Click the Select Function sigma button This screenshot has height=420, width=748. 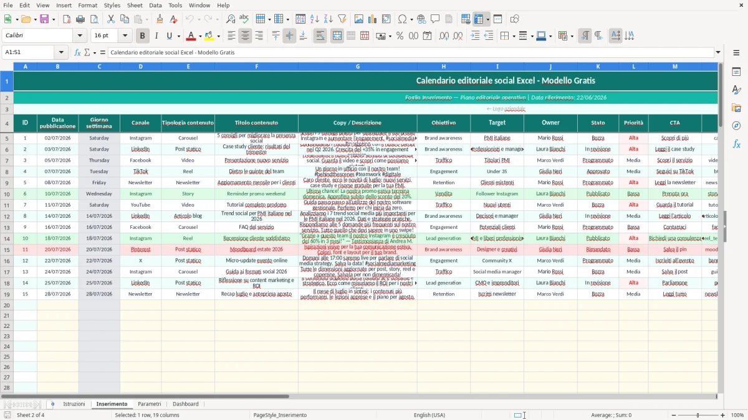tap(87, 52)
